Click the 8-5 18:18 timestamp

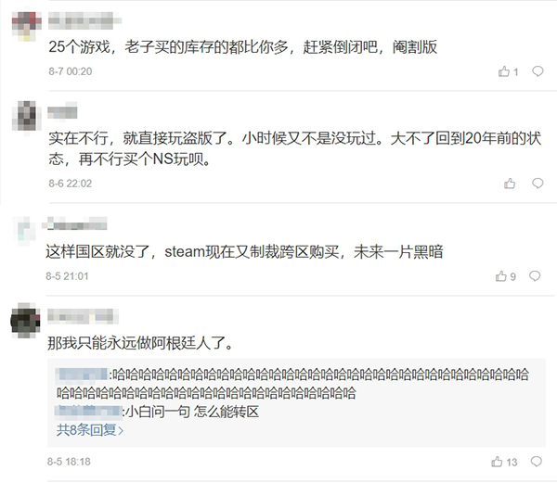pyautogui.click(x=69, y=462)
